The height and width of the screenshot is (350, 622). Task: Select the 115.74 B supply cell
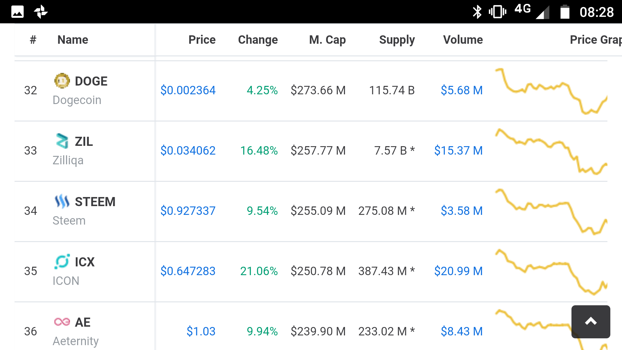392,90
